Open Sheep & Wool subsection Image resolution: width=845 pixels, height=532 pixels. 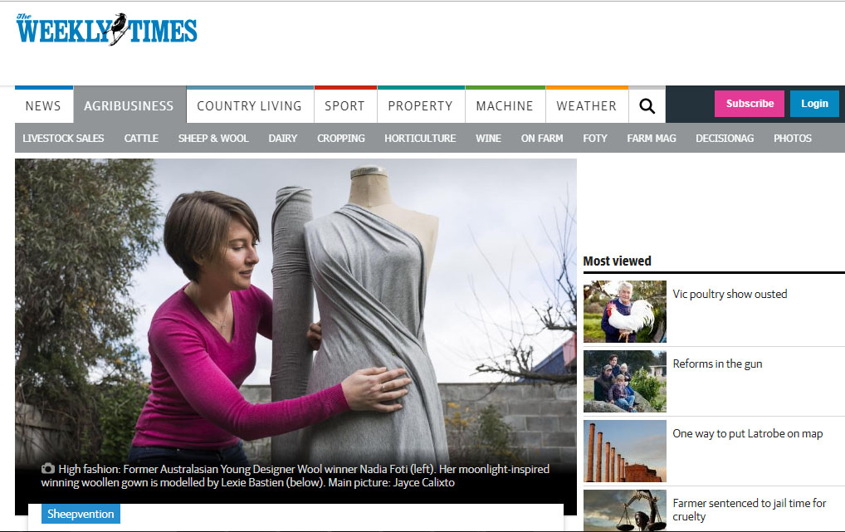point(213,138)
